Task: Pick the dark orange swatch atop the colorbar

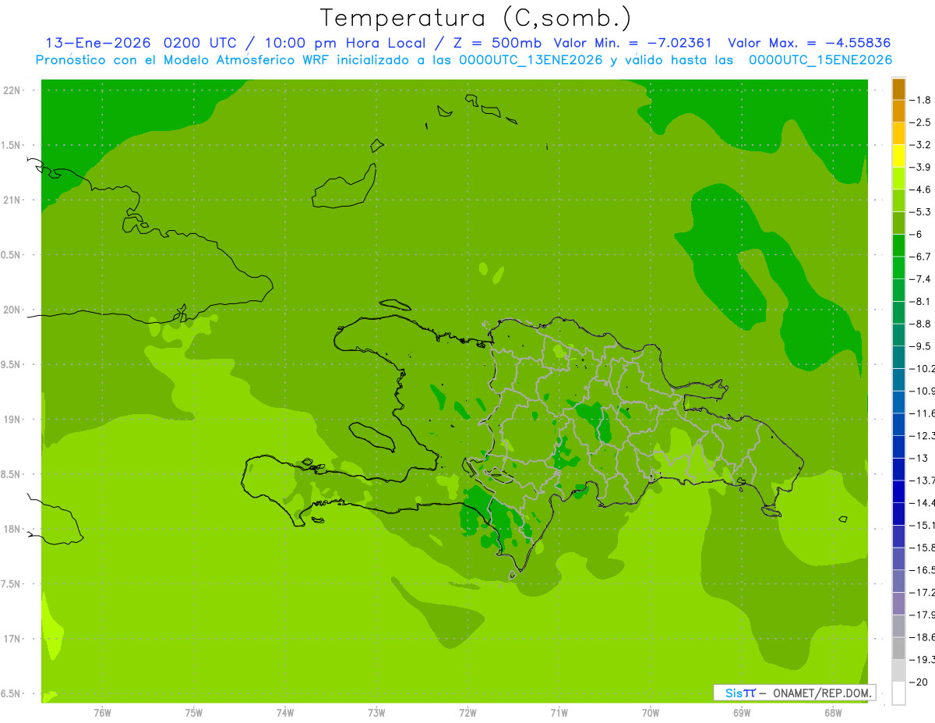Action: (x=898, y=89)
